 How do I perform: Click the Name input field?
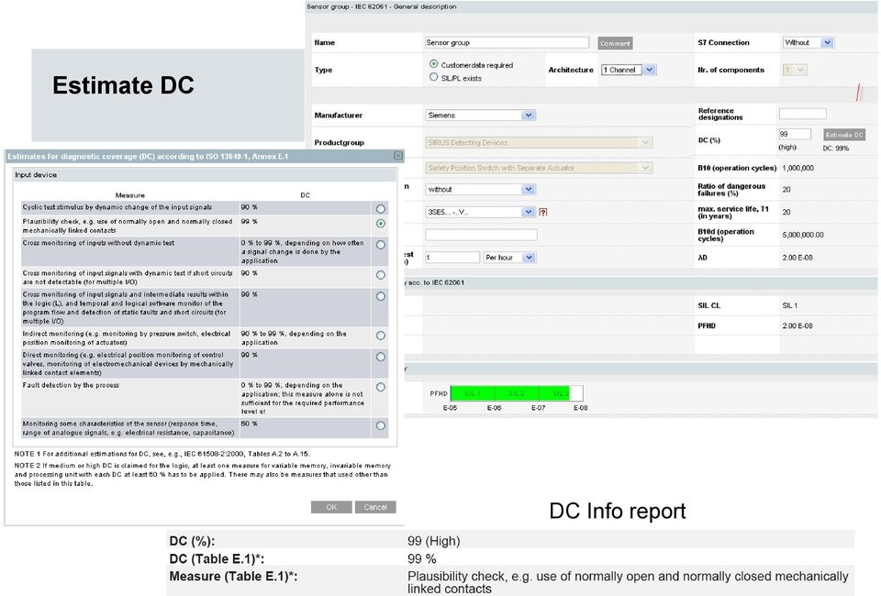507,43
